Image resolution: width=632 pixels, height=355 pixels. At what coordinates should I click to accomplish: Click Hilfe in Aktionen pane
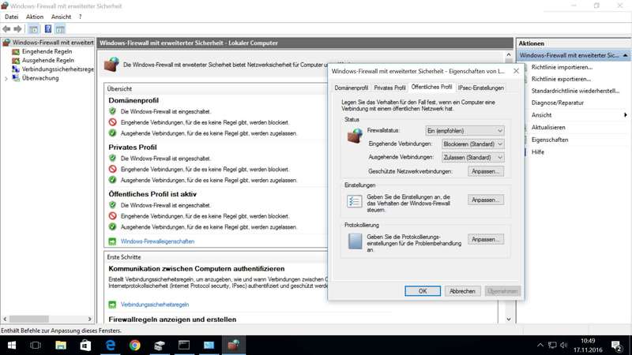point(538,152)
